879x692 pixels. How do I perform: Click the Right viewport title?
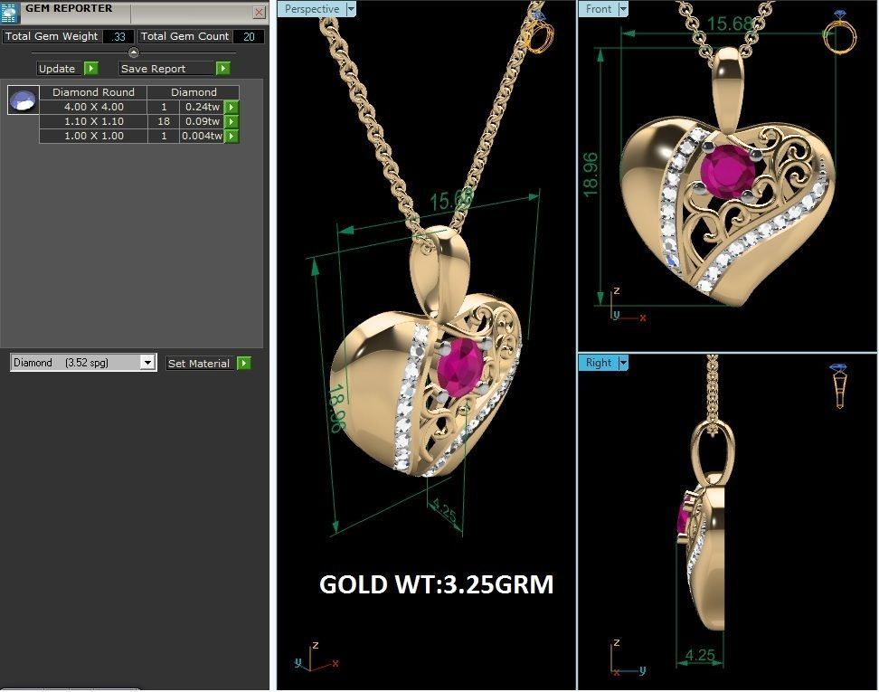coord(598,362)
